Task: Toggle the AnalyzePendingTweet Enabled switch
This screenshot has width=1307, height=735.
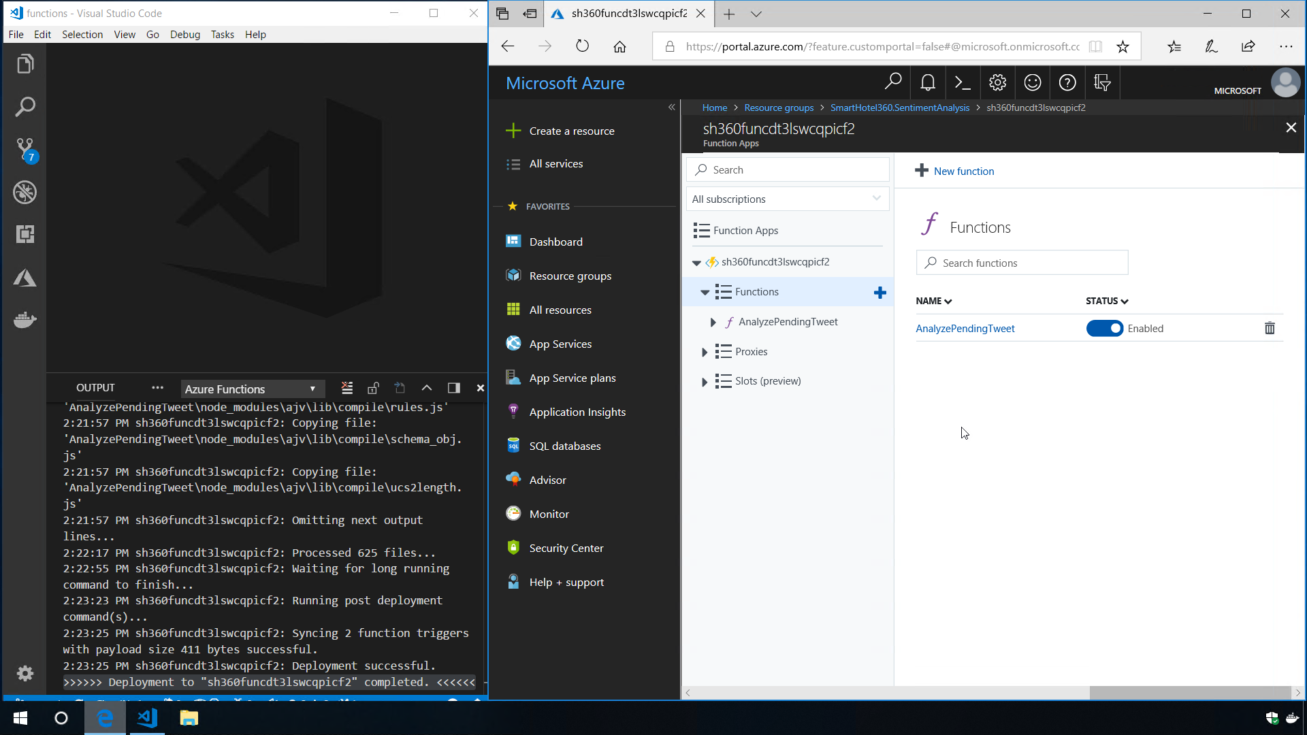Action: [x=1104, y=329]
